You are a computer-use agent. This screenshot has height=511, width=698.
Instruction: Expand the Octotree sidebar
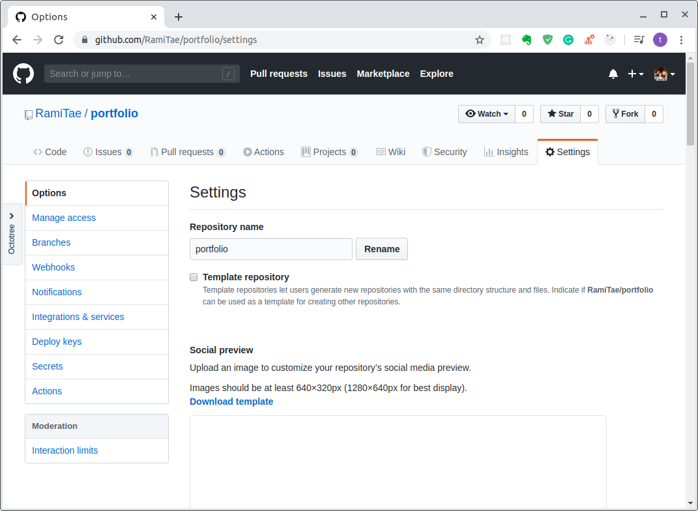click(12, 234)
